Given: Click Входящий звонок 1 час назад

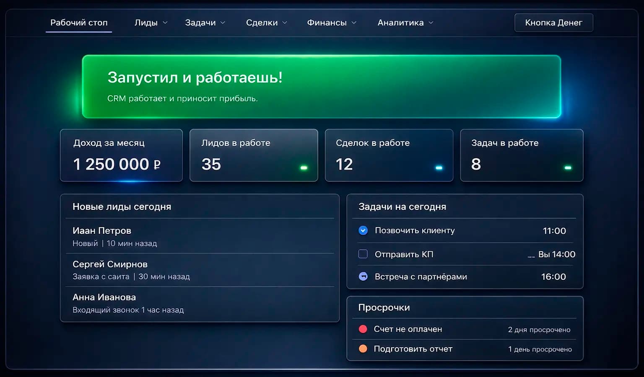Looking at the screenshot, I should click(x=128, y=310).
